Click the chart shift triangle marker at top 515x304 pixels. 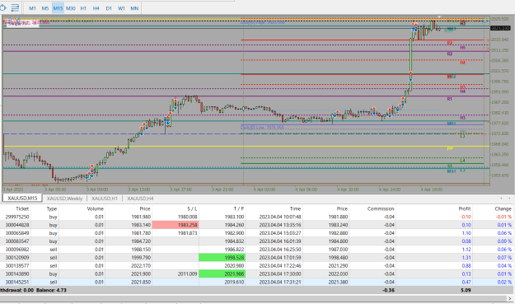point(439,17)
